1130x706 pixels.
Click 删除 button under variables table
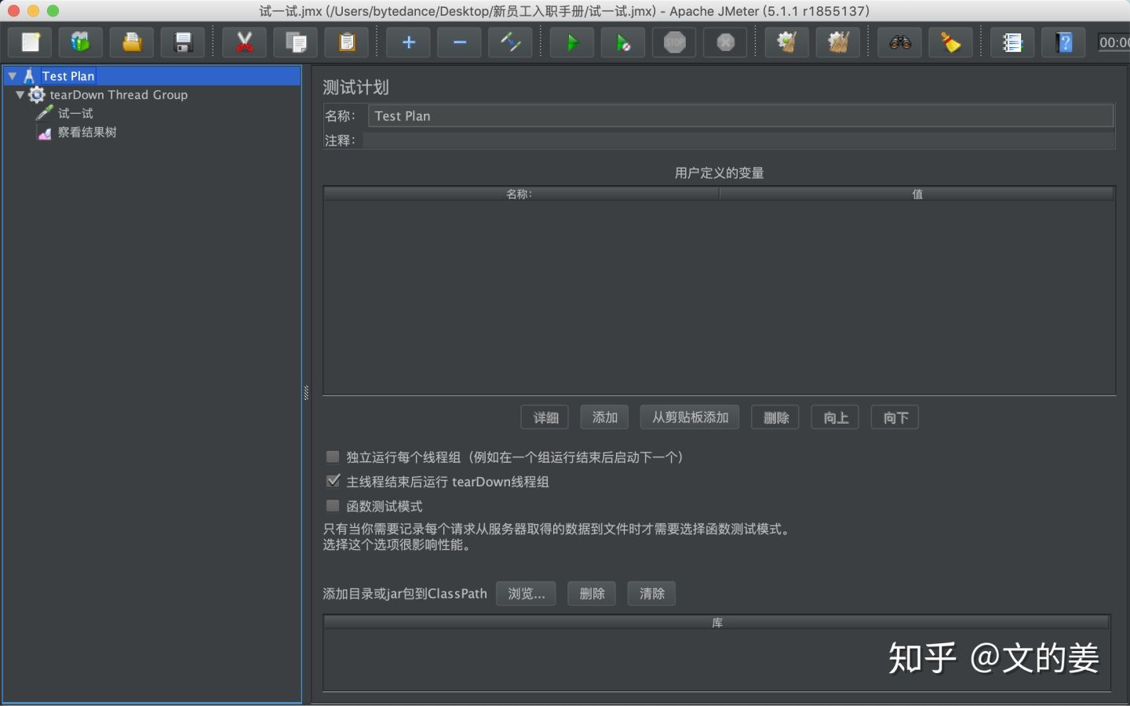(775, 417)
